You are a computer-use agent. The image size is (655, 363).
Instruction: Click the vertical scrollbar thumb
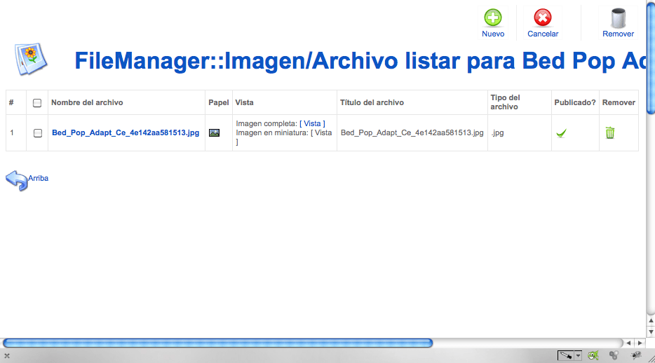tap(651, 57)
